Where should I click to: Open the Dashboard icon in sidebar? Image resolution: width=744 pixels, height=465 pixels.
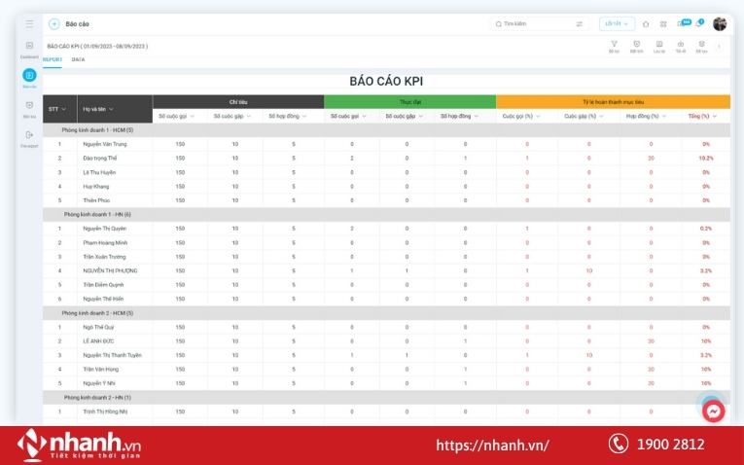[x=29, y=48]
